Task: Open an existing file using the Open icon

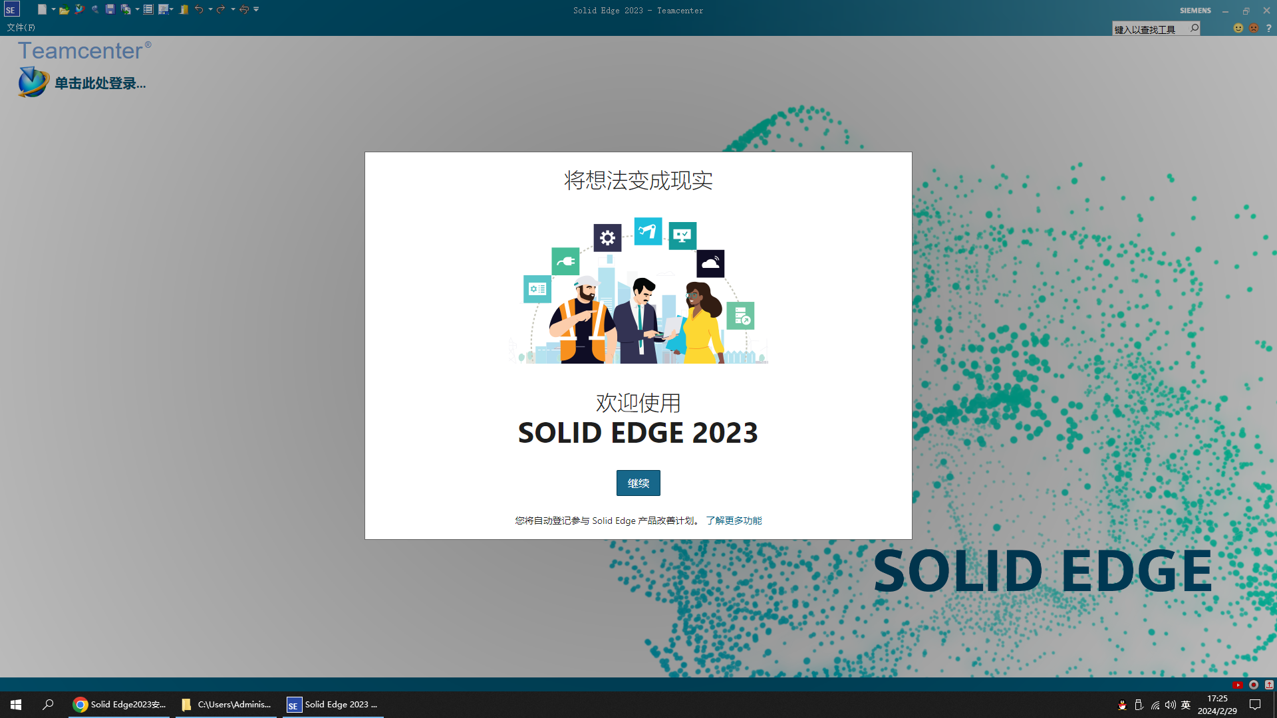Action: click(64, 9)
